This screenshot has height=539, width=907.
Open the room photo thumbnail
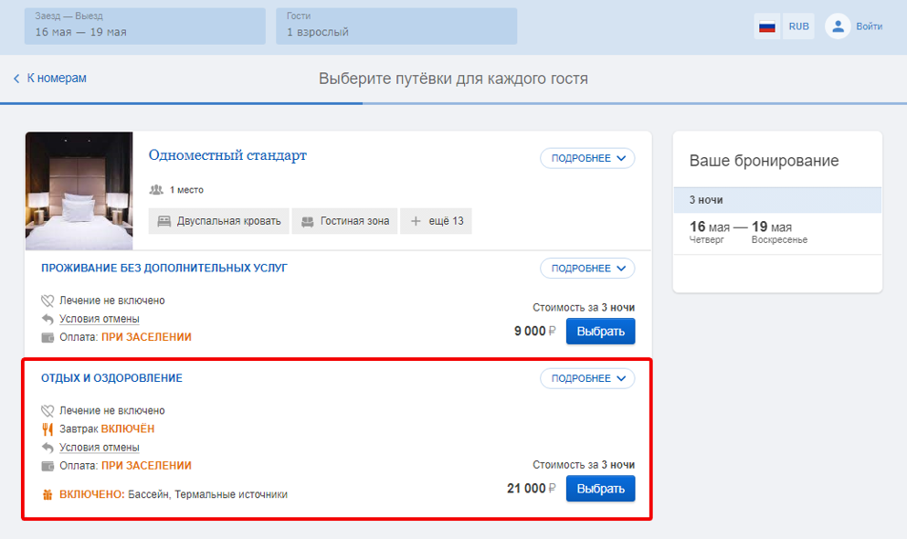click(79, 191)
